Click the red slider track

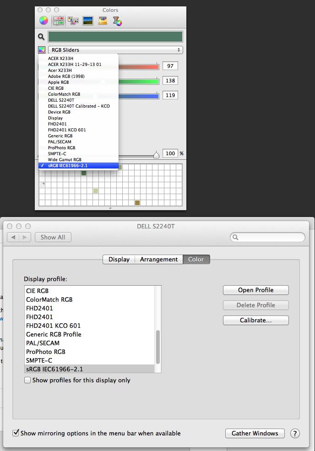pyautogui.click(x=139, y=67)
